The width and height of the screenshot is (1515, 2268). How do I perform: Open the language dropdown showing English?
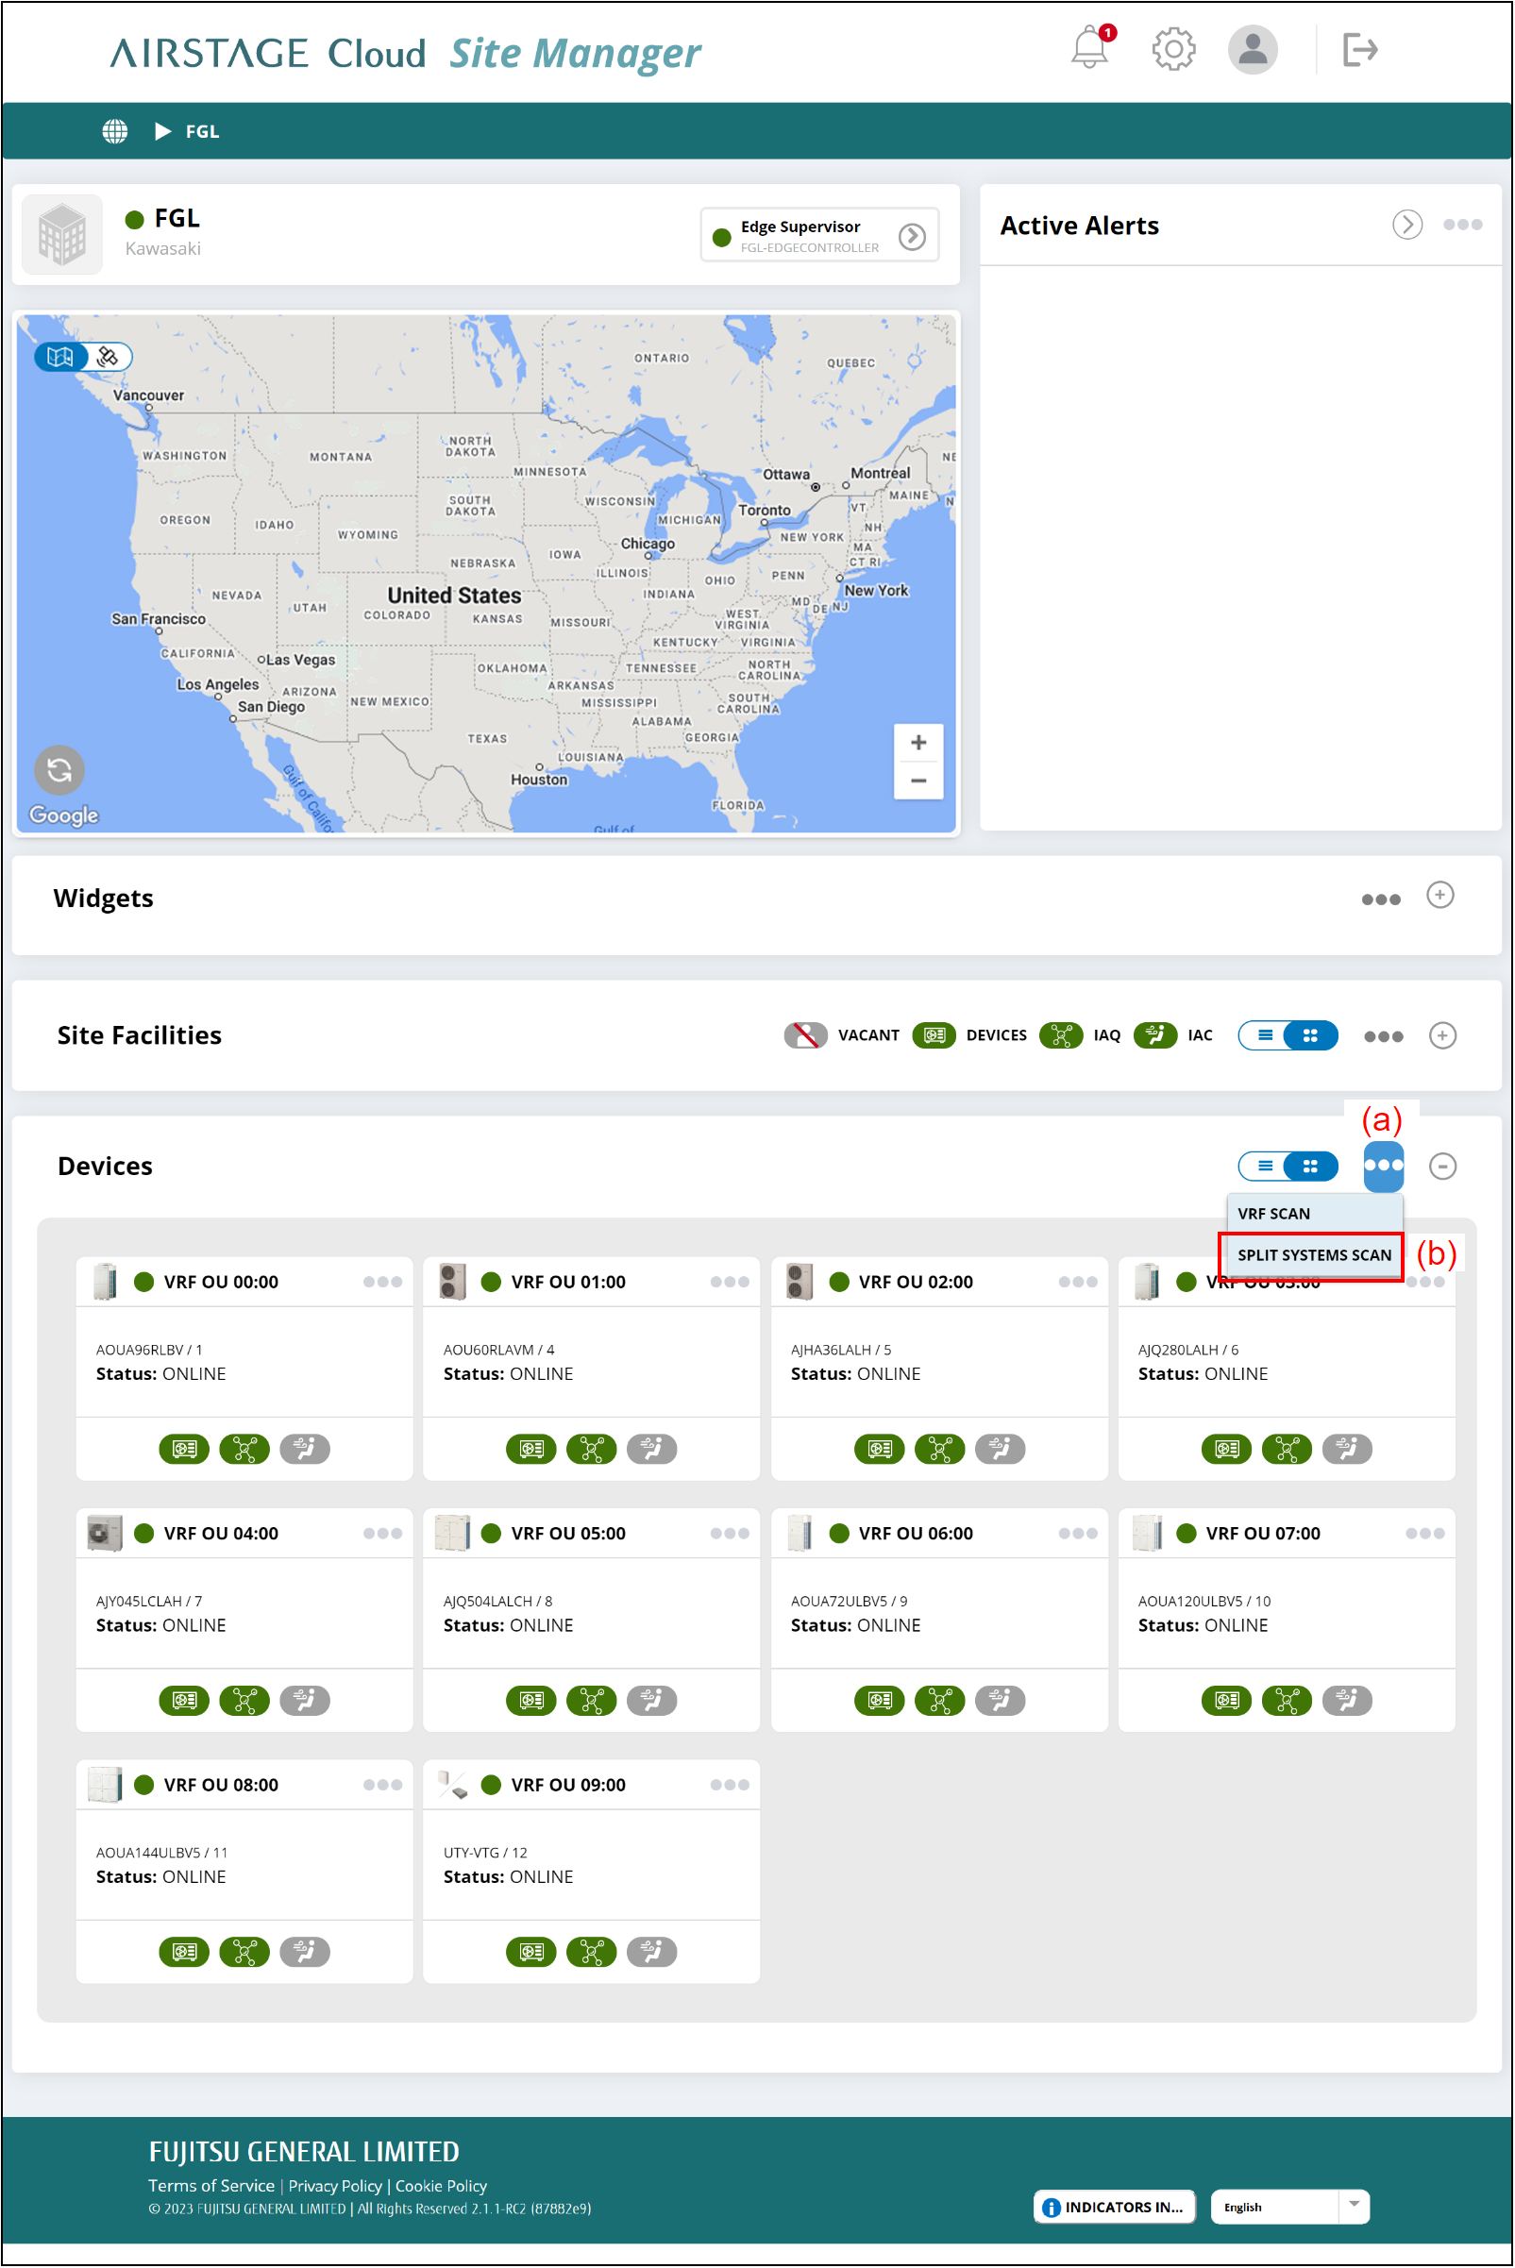click(x=1290, y=2208)
